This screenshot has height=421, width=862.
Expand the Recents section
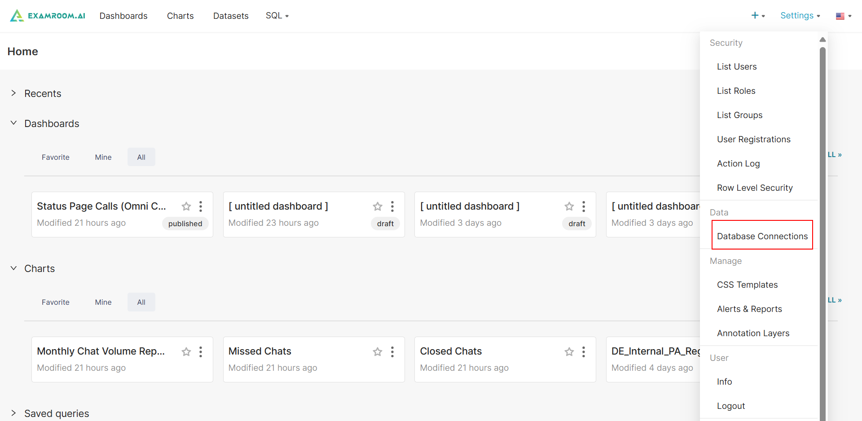point(13,93)
